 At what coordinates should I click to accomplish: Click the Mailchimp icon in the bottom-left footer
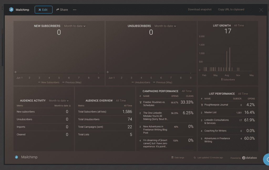(x=16, y=157)
